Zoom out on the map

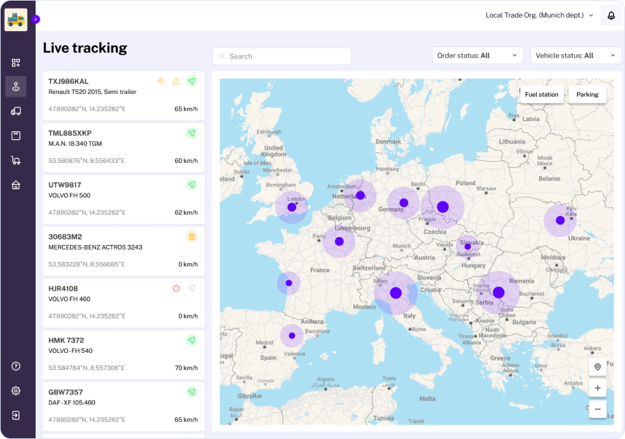[597, 409]
